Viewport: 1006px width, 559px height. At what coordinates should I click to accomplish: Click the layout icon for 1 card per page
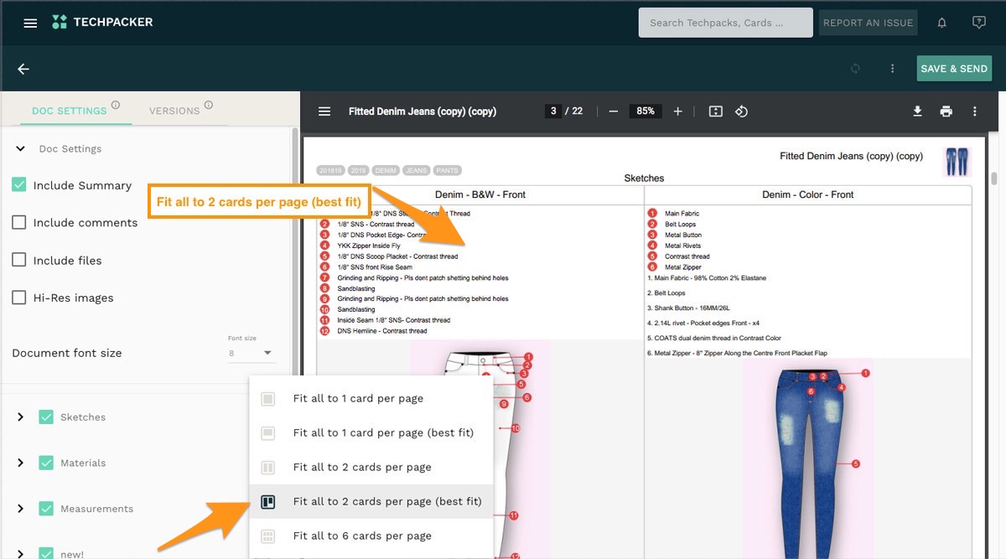268,399
